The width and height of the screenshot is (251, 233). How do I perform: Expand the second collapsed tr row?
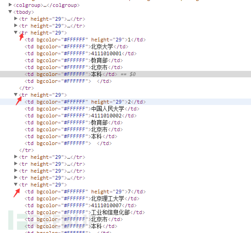coord(16,26)
